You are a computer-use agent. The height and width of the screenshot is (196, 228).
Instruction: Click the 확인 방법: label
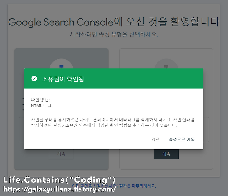[x=40, y=100]
